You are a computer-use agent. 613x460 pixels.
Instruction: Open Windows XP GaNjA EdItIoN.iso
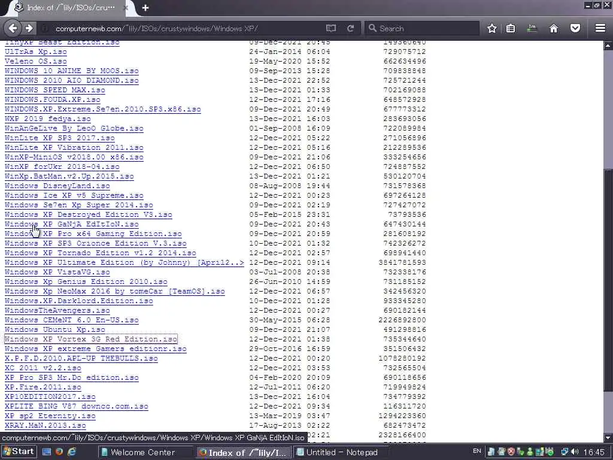tap(72, 224)
